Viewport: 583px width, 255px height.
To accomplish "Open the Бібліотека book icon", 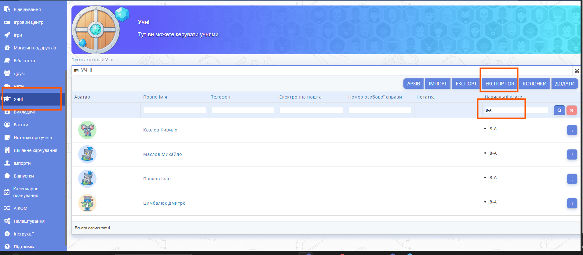I will tap(7, 61).
